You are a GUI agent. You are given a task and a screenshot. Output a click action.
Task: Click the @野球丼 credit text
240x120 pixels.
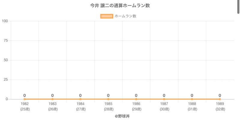point(120,116)
